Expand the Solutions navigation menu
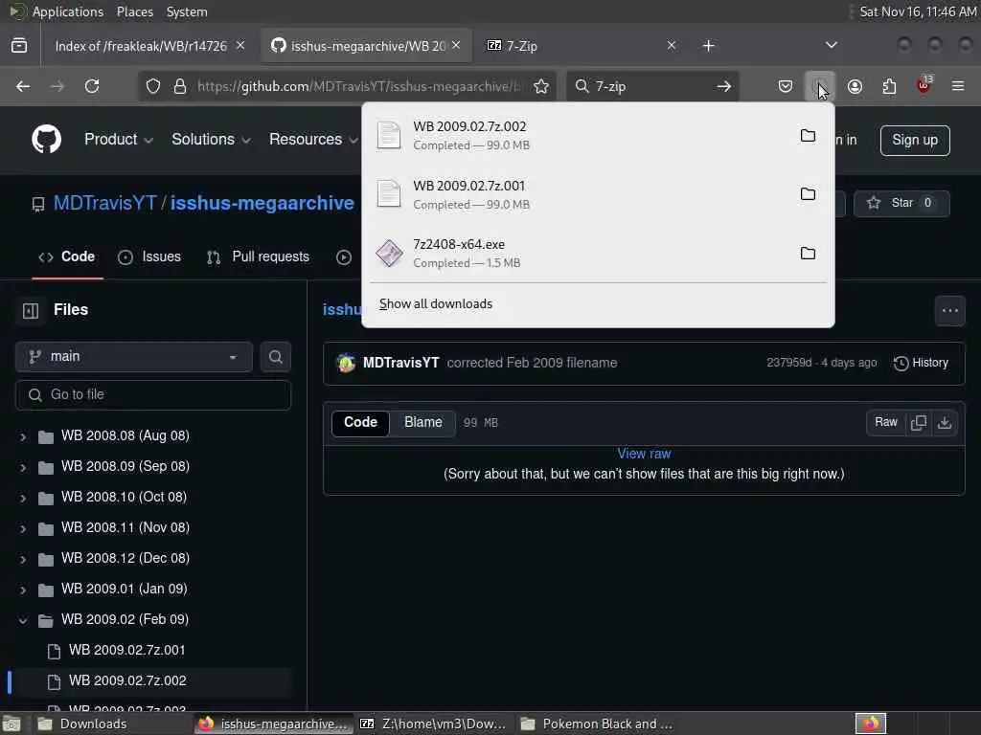 pos(211,140)
